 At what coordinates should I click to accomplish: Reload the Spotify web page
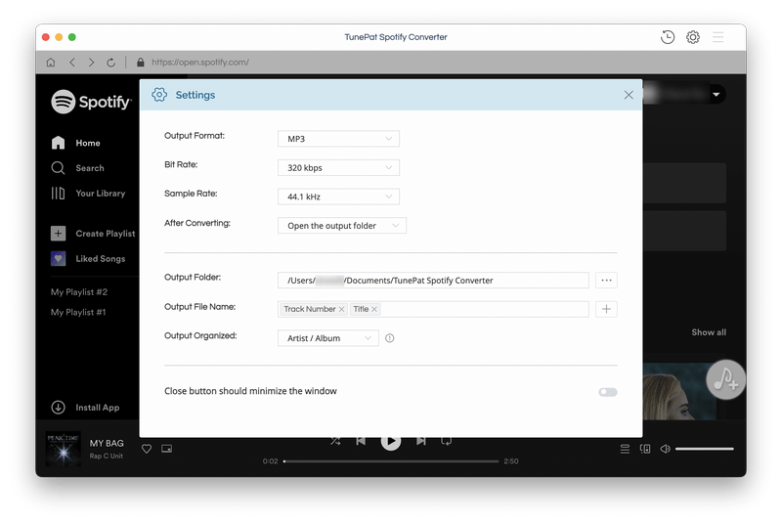point(111,63)
